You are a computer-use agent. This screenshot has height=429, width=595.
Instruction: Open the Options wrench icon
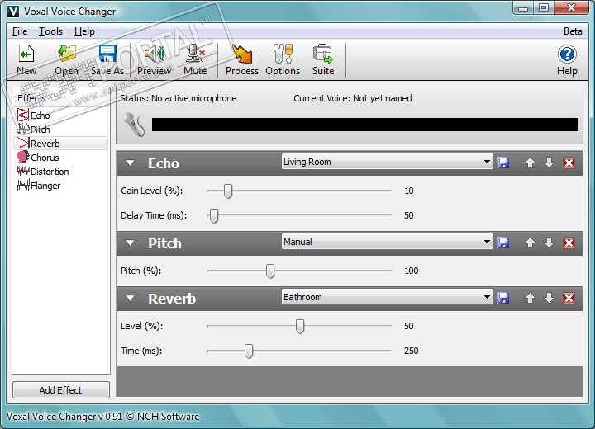coord(283,54)
